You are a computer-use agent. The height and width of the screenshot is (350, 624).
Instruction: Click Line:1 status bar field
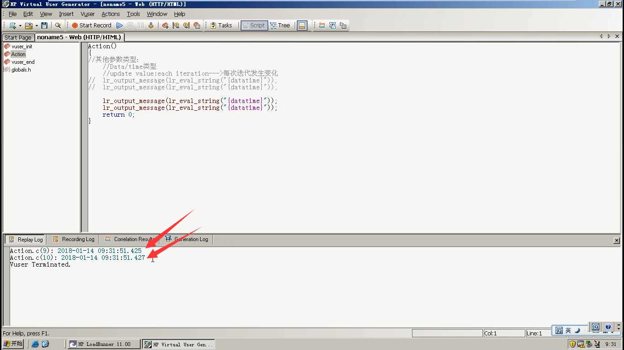pos(539,333)
